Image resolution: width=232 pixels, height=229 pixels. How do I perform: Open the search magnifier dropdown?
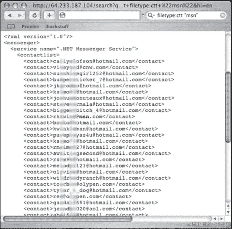click(151, 15)
